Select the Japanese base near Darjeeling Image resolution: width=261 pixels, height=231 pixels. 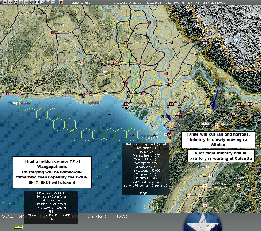coord(205,43)
